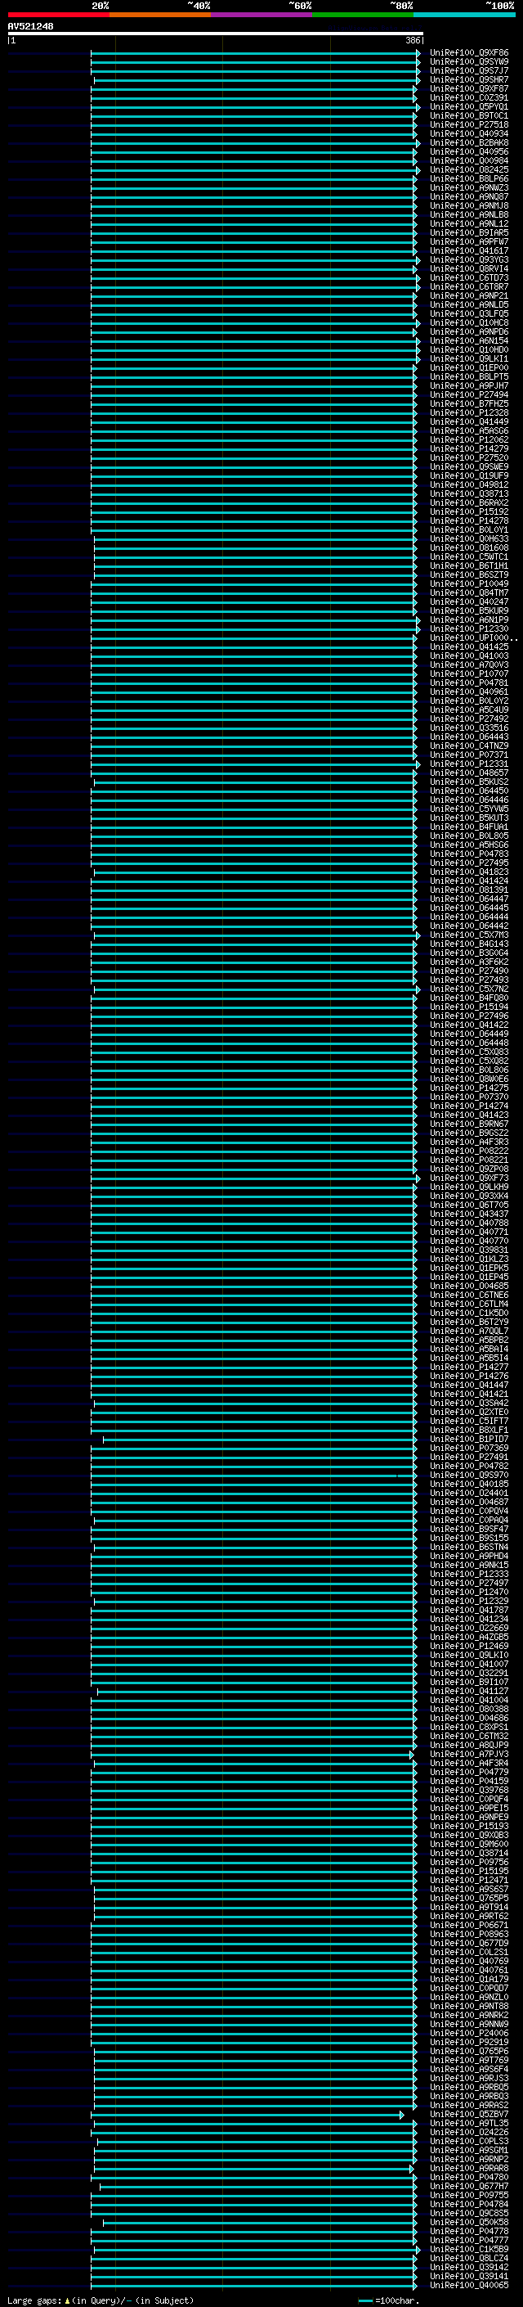523x2307 pixels.
Task: Select the UniRef100_P14277 label
Action: click(x=468, y=1367)
